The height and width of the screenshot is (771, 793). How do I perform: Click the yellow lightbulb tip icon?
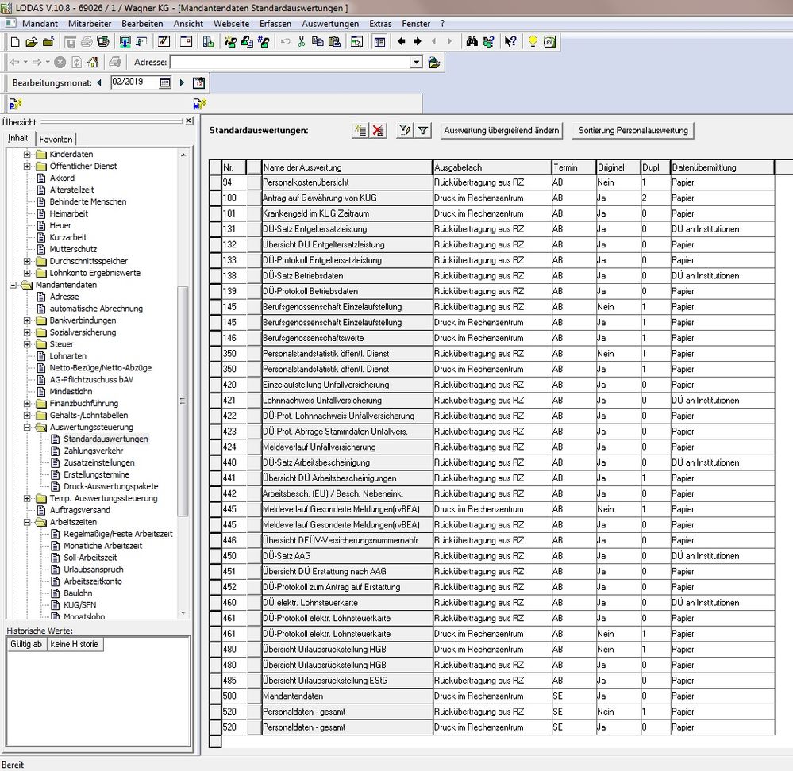tap(533, 41)
